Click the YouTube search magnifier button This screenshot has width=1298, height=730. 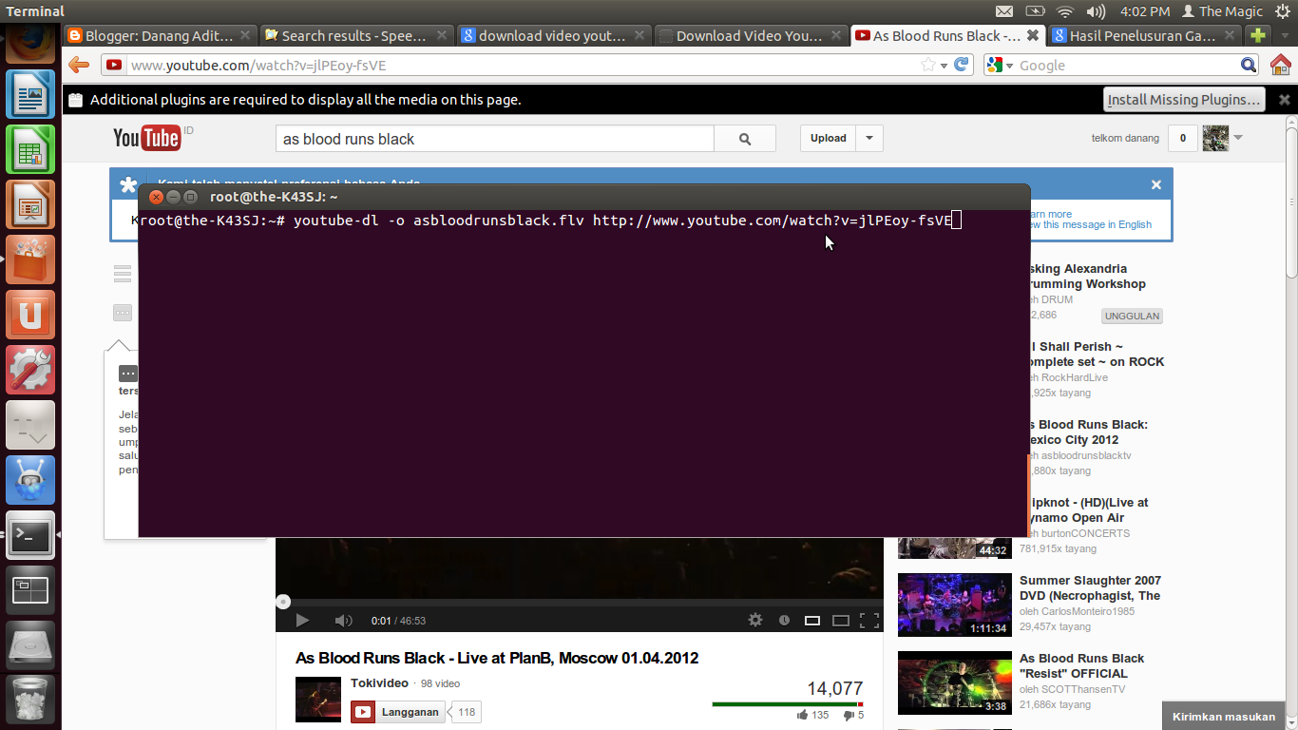(x=745, y=139)
